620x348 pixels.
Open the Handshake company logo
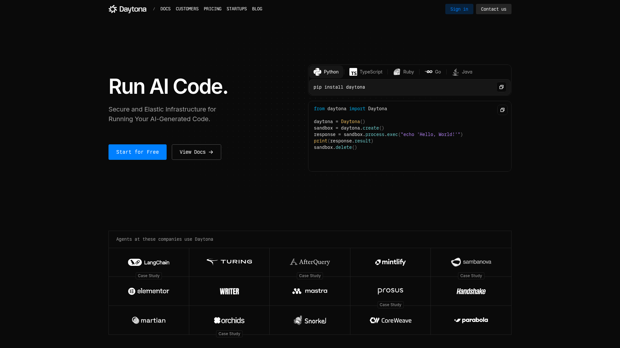471,291
